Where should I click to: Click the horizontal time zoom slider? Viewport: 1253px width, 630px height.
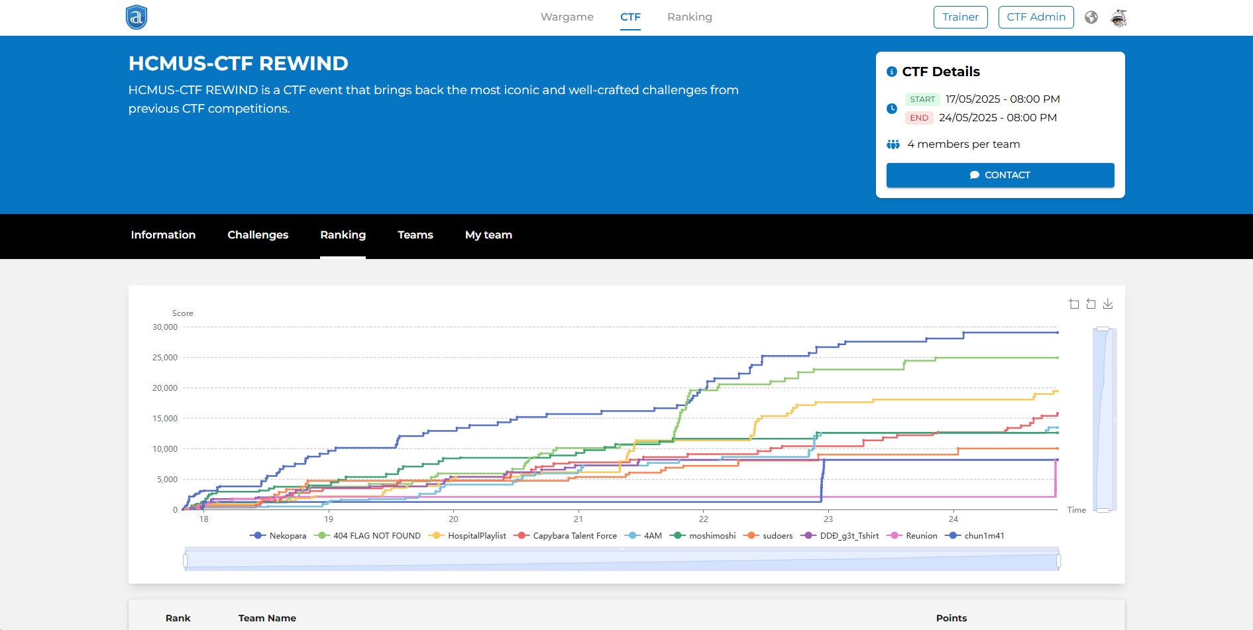(622, 560)
